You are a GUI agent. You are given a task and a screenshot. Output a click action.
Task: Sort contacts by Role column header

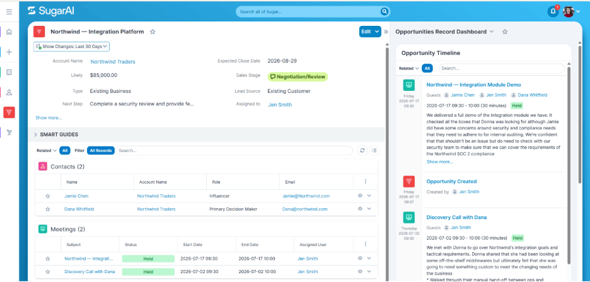(216, 182)
